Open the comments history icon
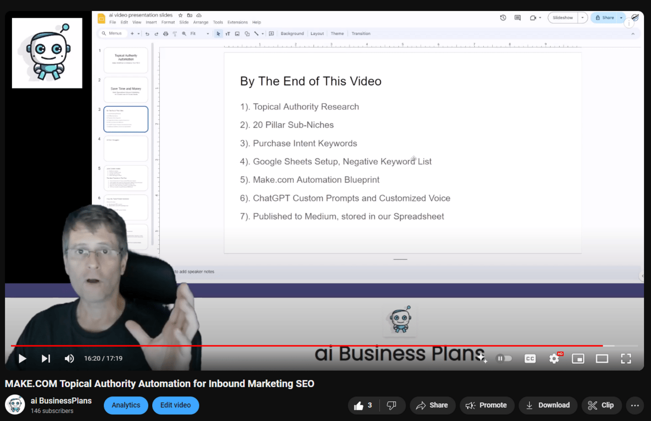651x421 pixels. (517, 18)
